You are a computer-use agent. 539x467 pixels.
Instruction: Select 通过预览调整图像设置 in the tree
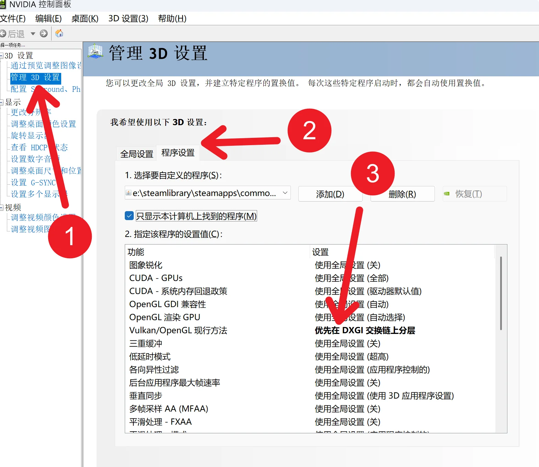(46, 65)
